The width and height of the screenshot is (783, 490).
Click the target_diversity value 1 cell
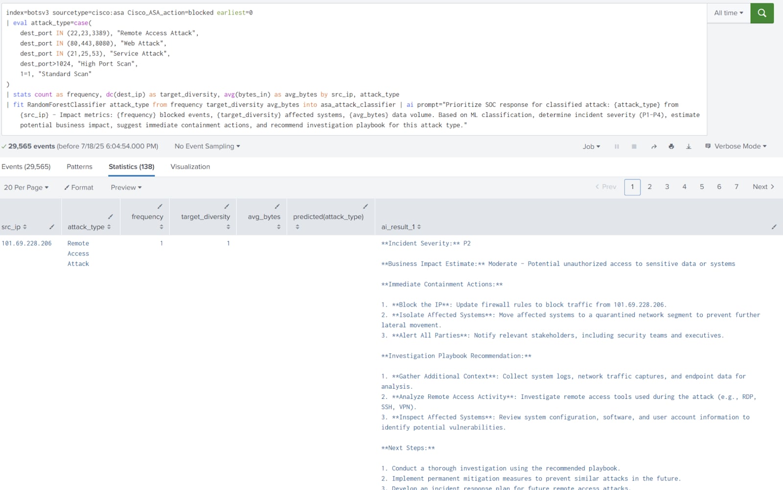pyautogui.click(x=228, y=243)
